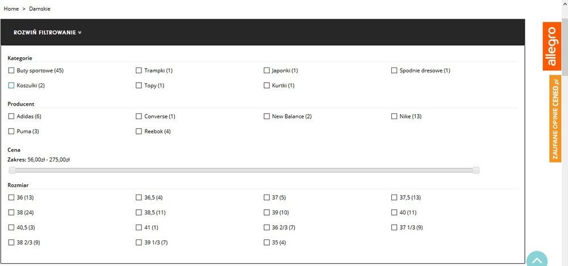Open Zaufane Opinie Ceneo side badge
568x266 pixels.
coord(556,119)
